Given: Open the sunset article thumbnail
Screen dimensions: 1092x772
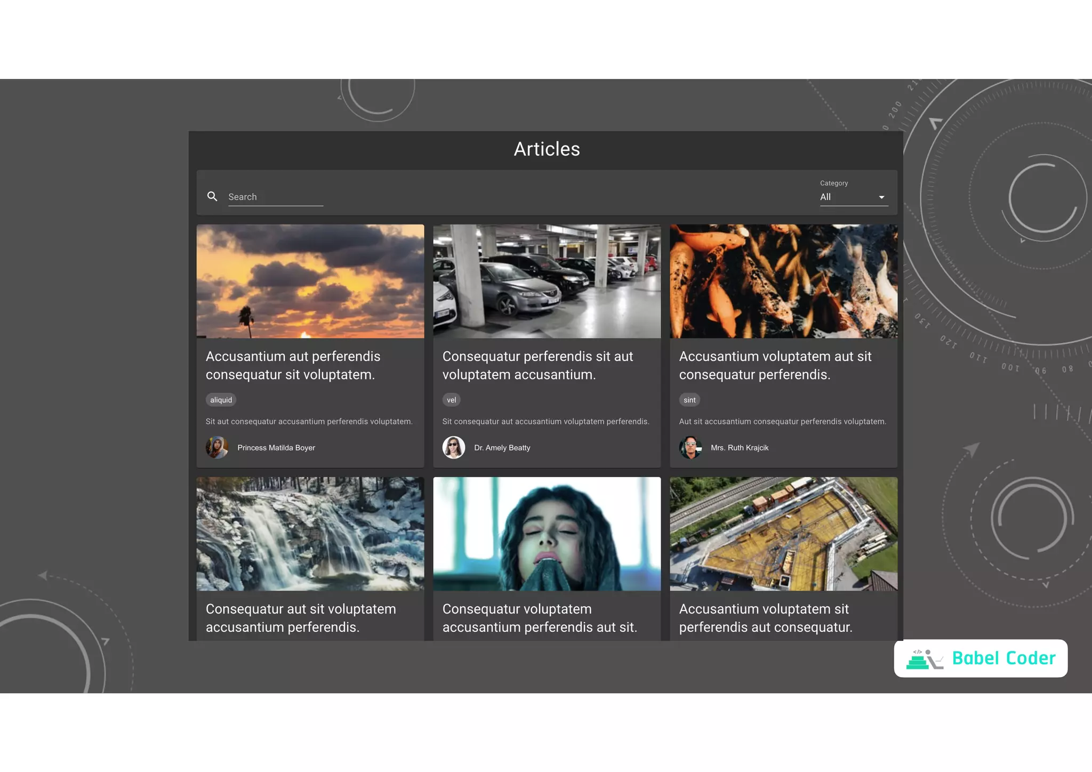Looking at the screenshot, I should tap(310, 281).
